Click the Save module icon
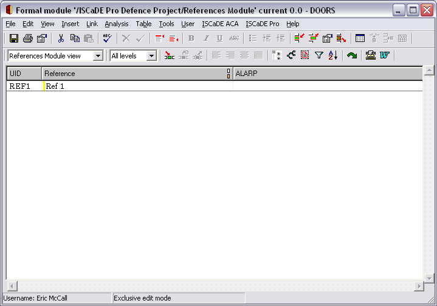The height and width of the screenshot is (306, 437). [x=13, y=38]
